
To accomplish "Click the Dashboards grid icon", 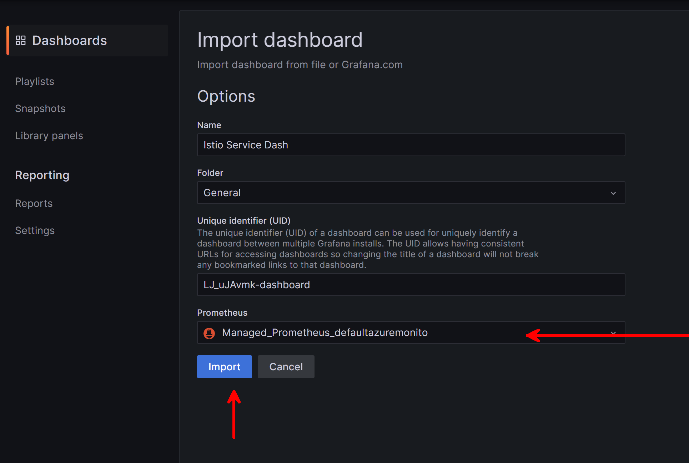I will (21, 40).
